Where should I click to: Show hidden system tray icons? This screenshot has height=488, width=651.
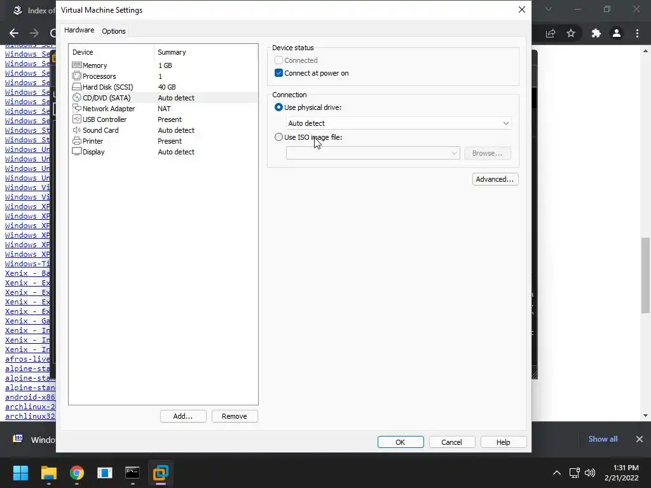[x=557, y=473]
